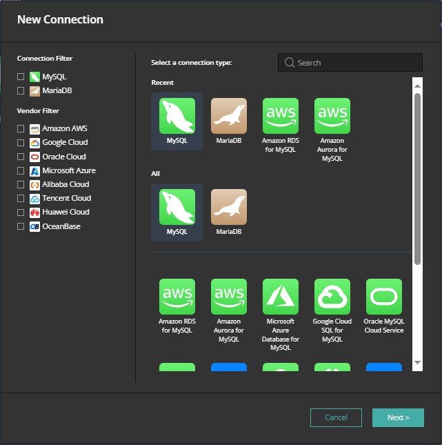This screenshot has width=442, height=445.
Task: Click the MySQL label in Connection Filter
Action: [x=54, y=77]
